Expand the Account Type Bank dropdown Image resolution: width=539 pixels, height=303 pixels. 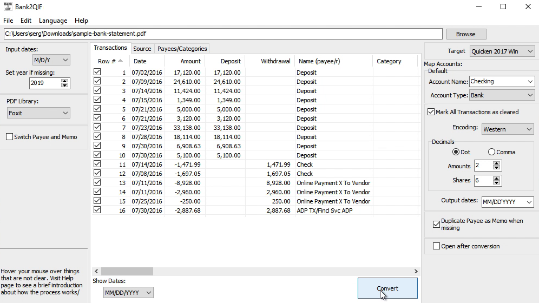(x=502, y=95)
